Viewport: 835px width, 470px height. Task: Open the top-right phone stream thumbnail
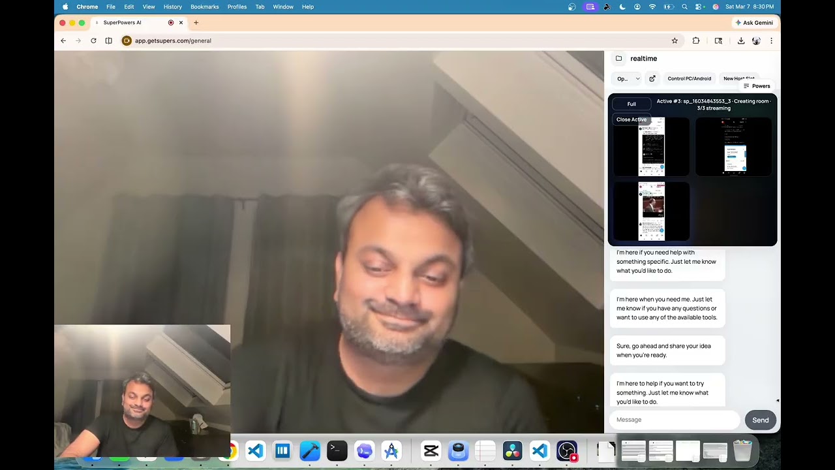[x=734, y=147]
